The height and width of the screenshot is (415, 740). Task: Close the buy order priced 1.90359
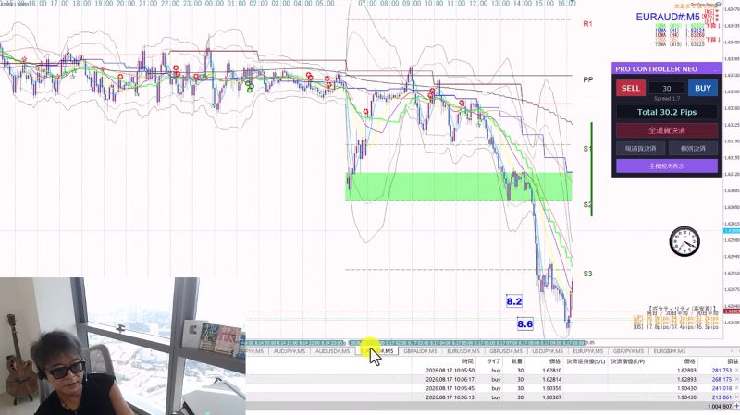coord(736,388)
